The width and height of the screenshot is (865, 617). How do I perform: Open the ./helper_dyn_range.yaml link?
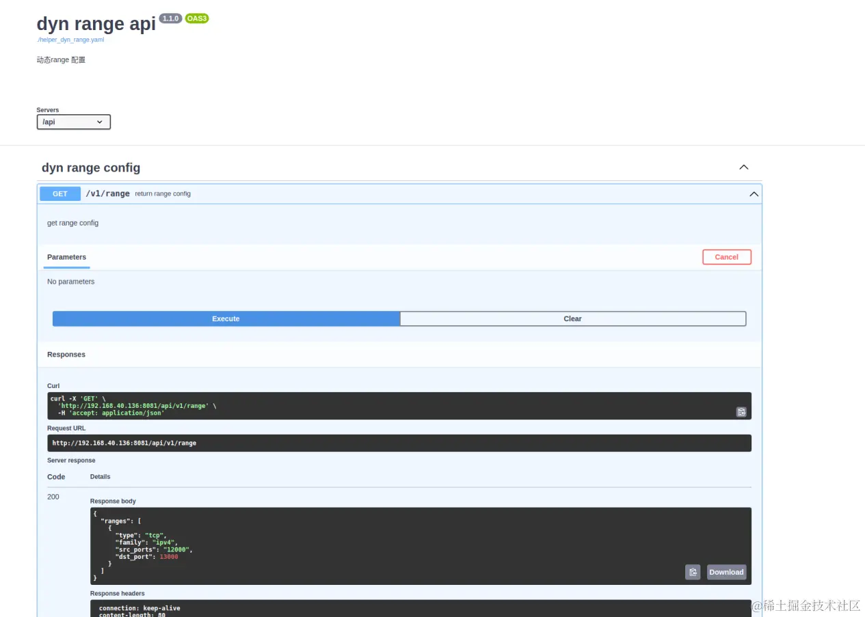pyautogui.click(x=70, y=40)
